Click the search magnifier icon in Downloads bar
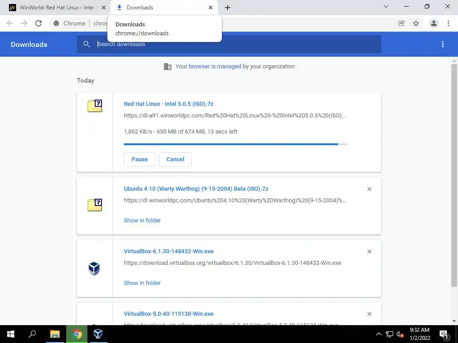The height and width of the screenshot is (343, 458). tap(86, 44)
